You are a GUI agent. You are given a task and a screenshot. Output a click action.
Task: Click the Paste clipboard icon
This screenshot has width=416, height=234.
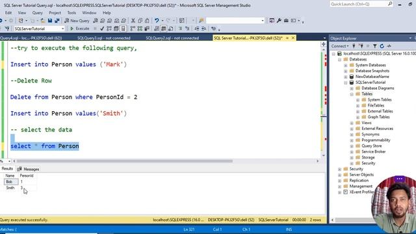[147, 20]
